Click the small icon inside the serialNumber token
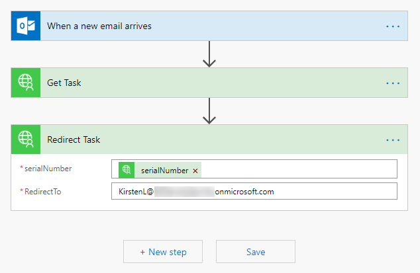 [127, 170]
